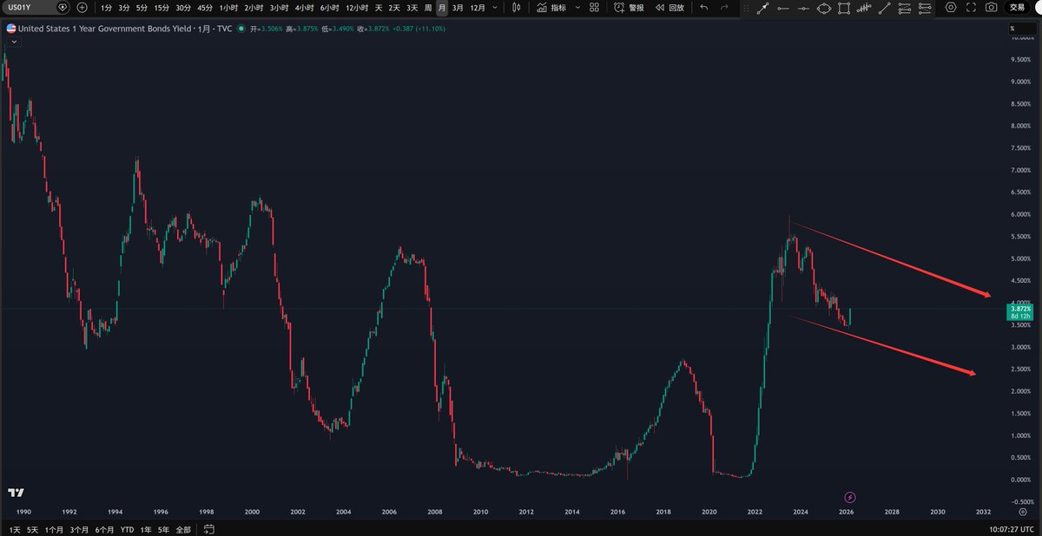Switch to the 天 daily timeframe

[x=378, y=7]
